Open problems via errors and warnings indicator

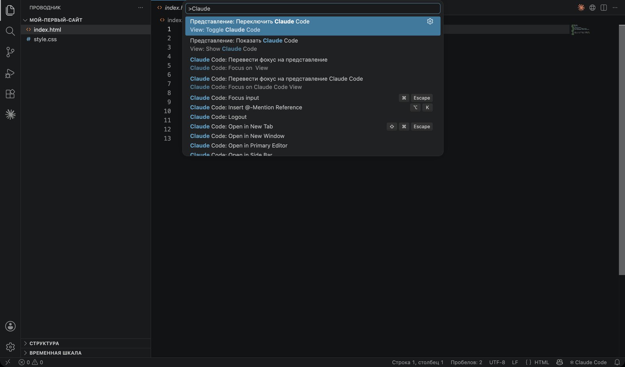point(31,362)
